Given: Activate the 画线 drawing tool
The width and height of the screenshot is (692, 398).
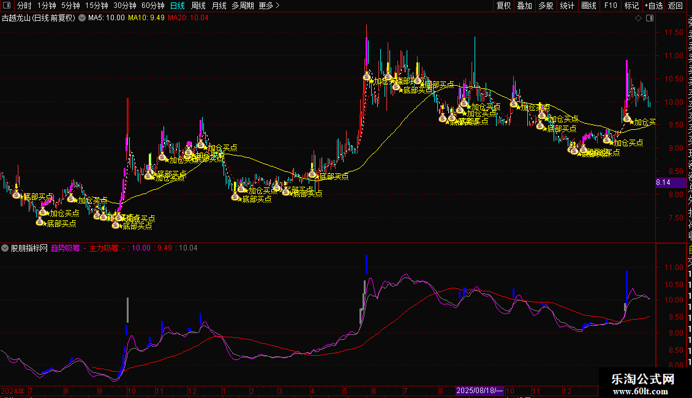Looking at the screenshot, I should 589,6.
